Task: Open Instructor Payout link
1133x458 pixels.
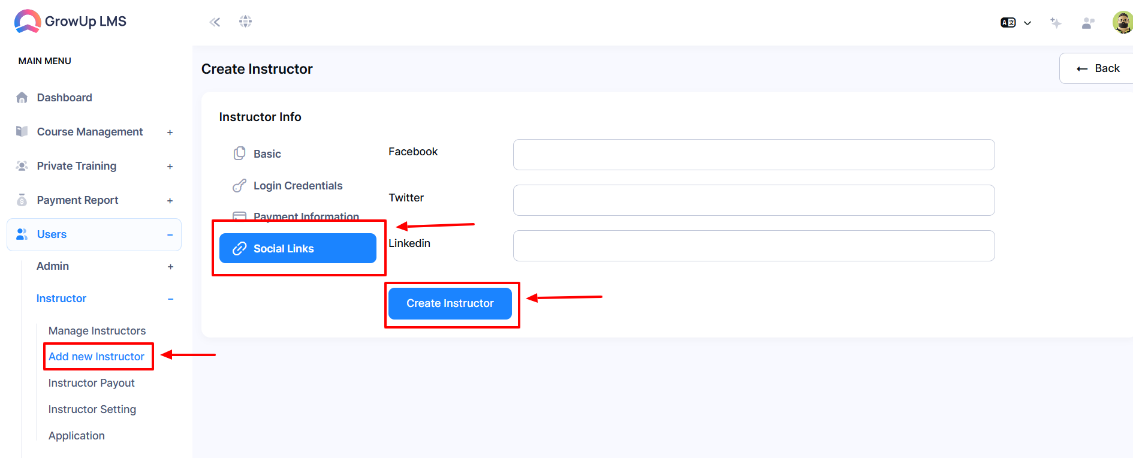Action: coord(91,383)
